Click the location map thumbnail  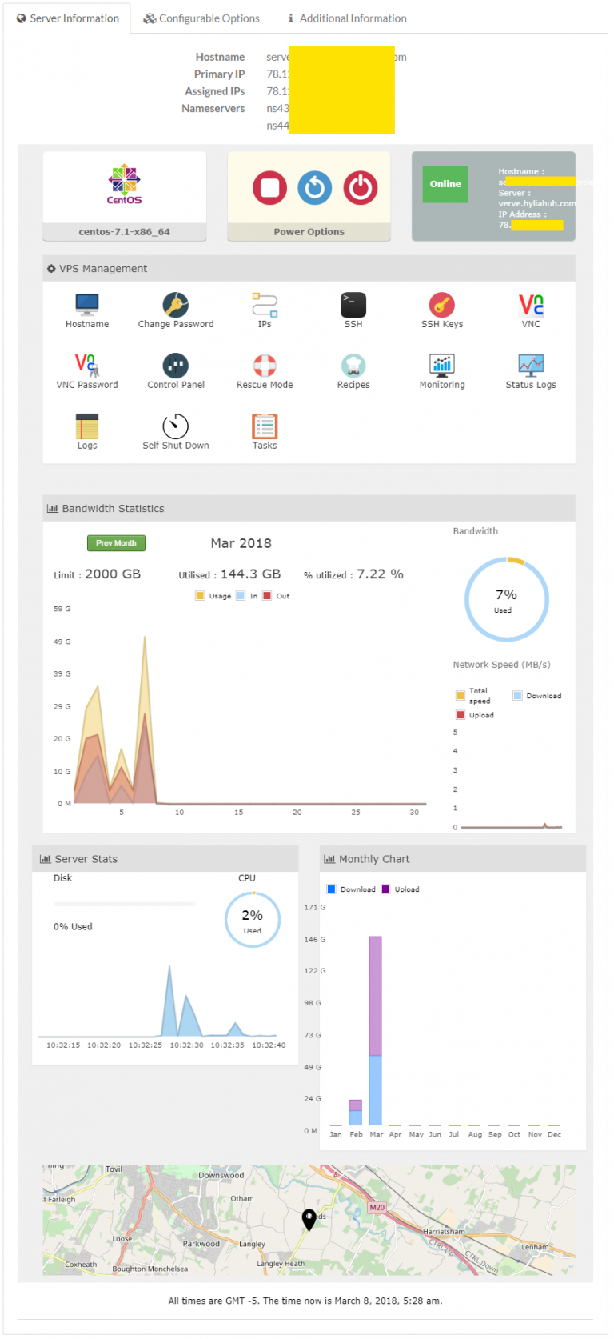pyautogui.click(x=309, y=1219)
